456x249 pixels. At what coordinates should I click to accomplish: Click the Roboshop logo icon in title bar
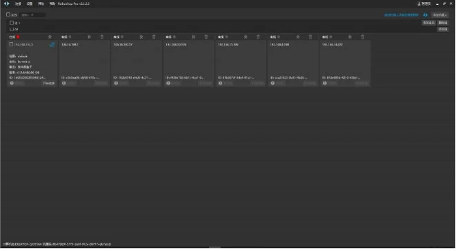point(6,3)
